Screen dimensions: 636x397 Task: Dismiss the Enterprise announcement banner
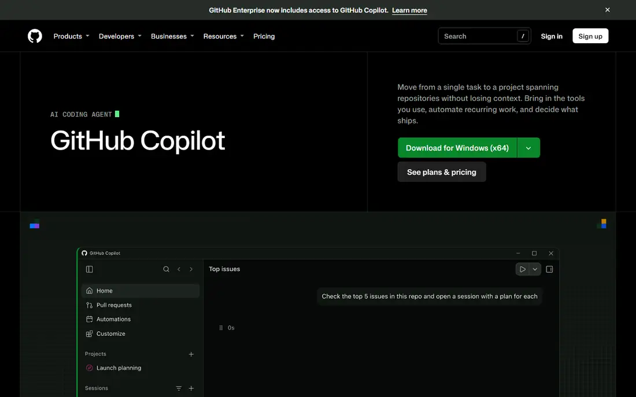coord(607,10)
